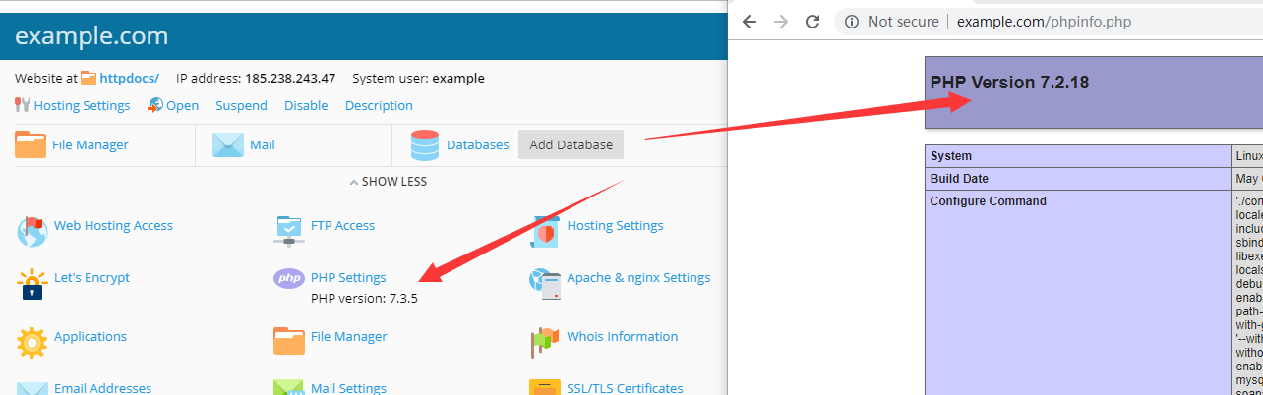Click the httpdocs folder icon
Screen dimensions: 1263x395
click(89, 78)
